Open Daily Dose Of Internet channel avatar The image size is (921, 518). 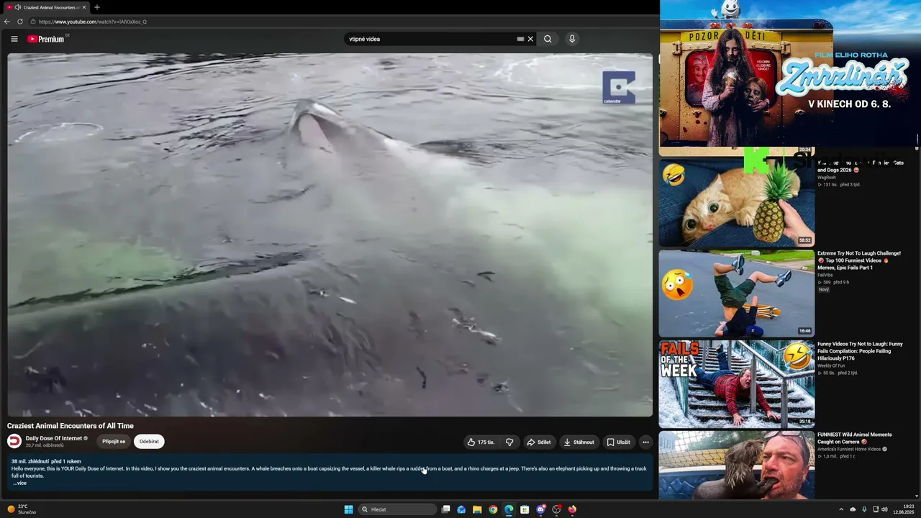(x=14, y=442)
